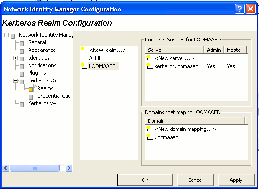
Task: Select the <New domain mapping...> row
Action: [x=196, y=129]
